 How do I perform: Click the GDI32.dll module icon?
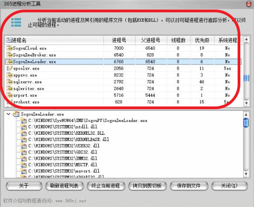pos(24,152)
